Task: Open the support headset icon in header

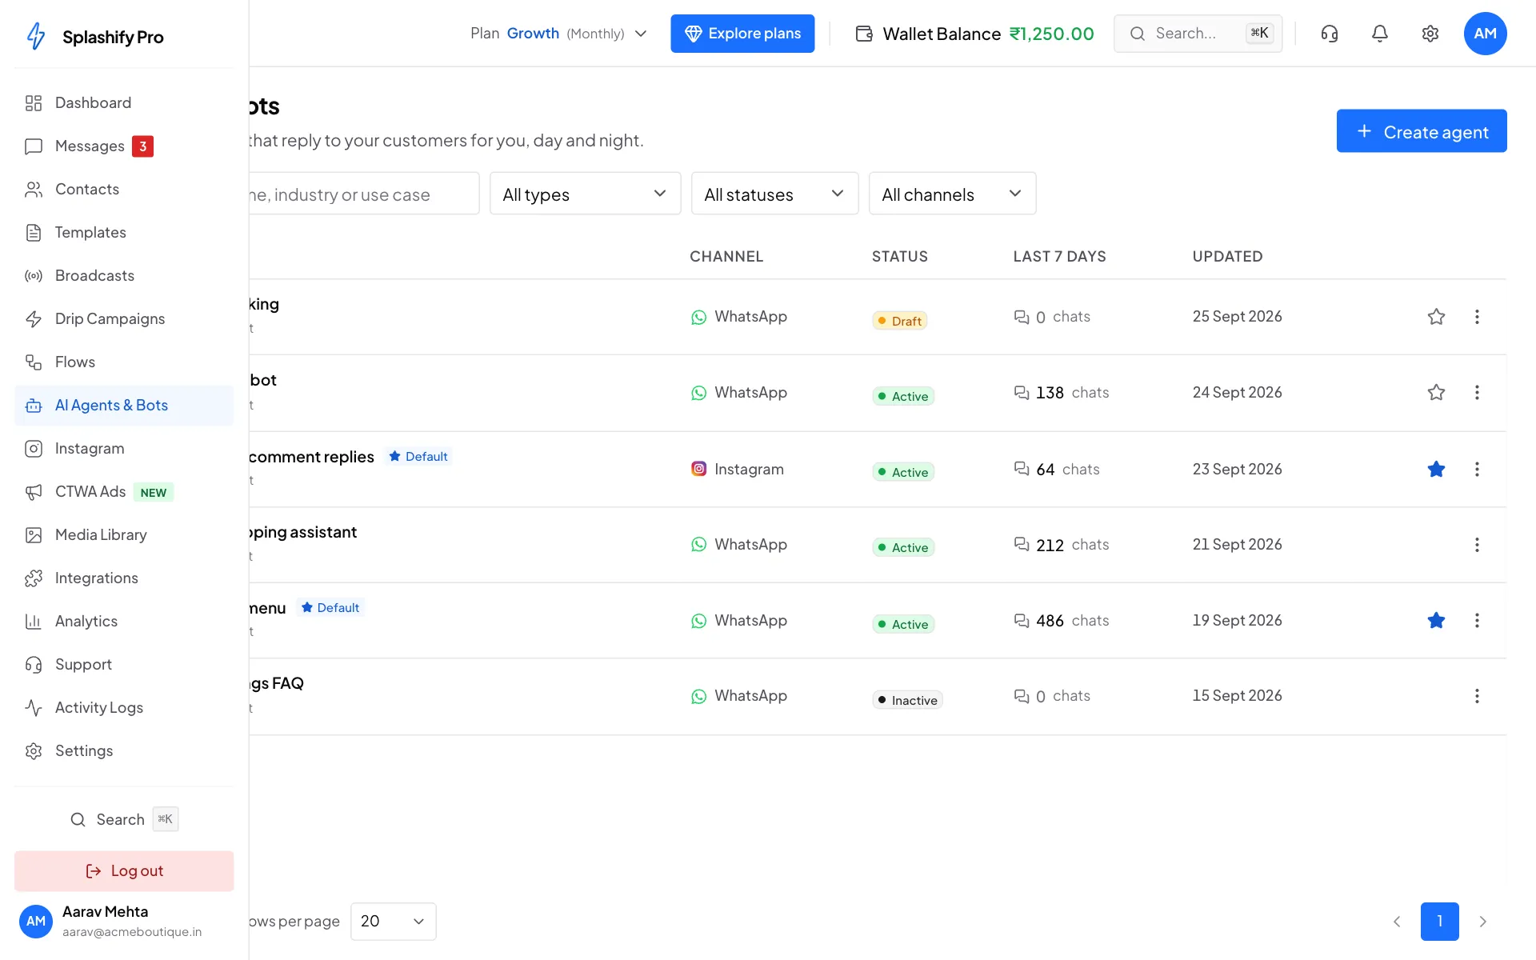Action: [x=1330, y=34]
